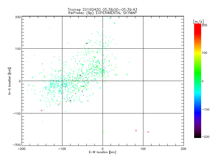Click the black X marker above the N-S 100 gridline
This screenshot has width=216, height=162.
[x=87, y=43]
